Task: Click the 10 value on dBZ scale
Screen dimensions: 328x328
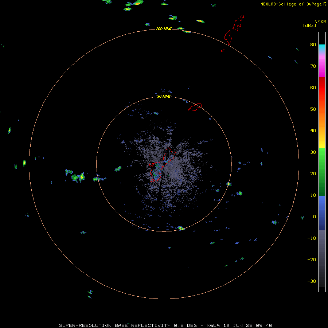Action: 313,195
